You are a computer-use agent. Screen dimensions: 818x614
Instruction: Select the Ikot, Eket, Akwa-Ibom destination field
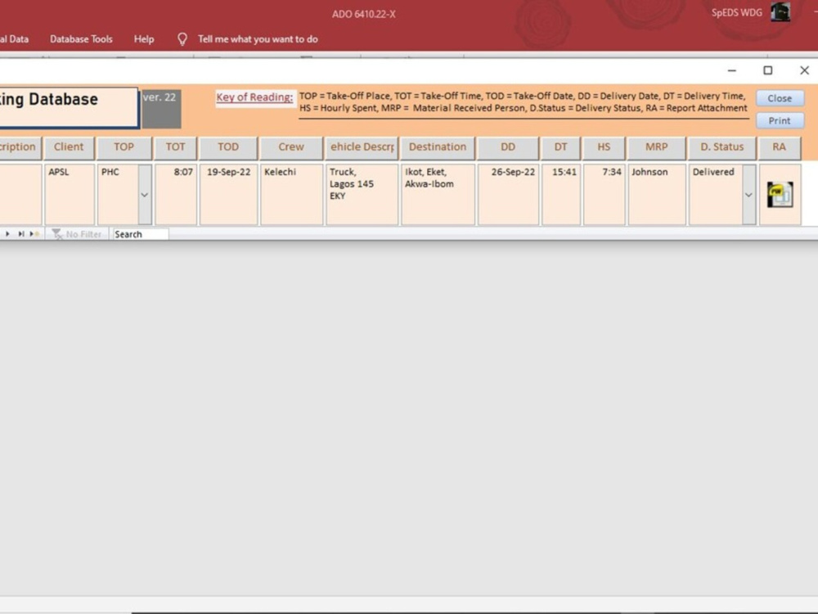pyautogui.click(x=438, y=195)
